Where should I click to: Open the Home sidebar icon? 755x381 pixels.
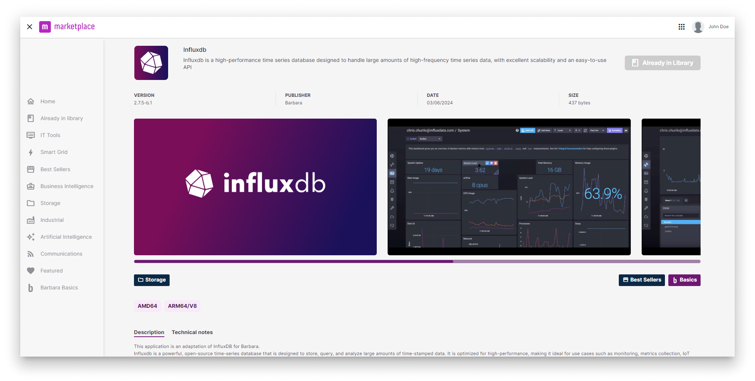[x=31, y=101]
